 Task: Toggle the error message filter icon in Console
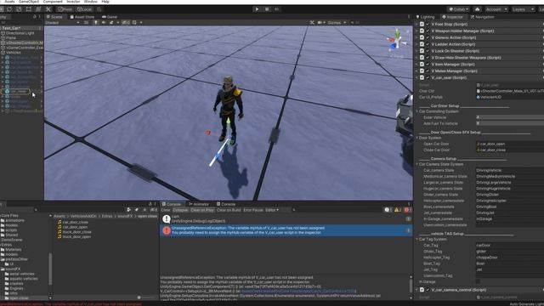[x=407, y=210]
